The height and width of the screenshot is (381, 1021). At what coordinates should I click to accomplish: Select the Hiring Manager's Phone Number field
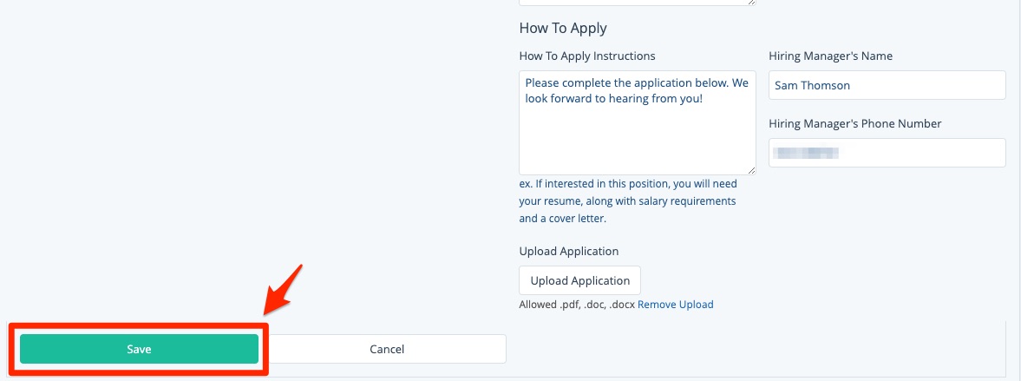tap(887, 153)
